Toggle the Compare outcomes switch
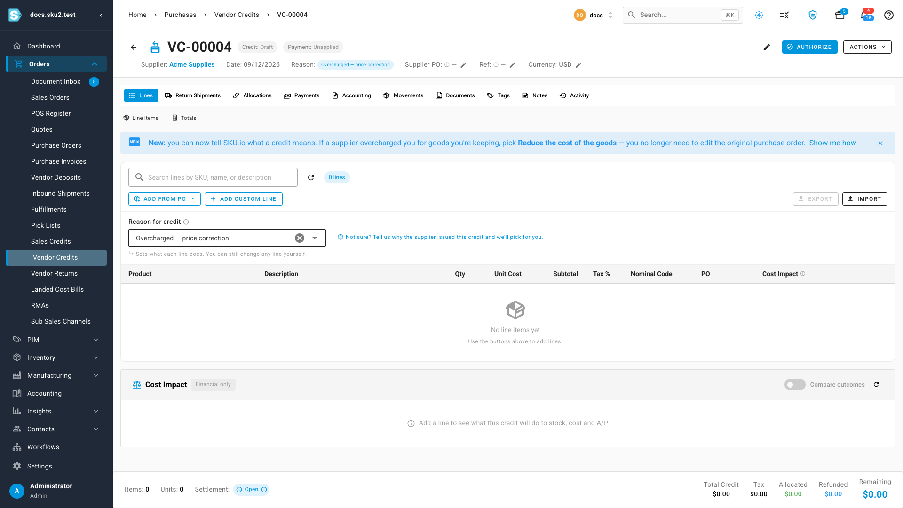The width and height of the screenshot is (903, 508). point(795,385)
